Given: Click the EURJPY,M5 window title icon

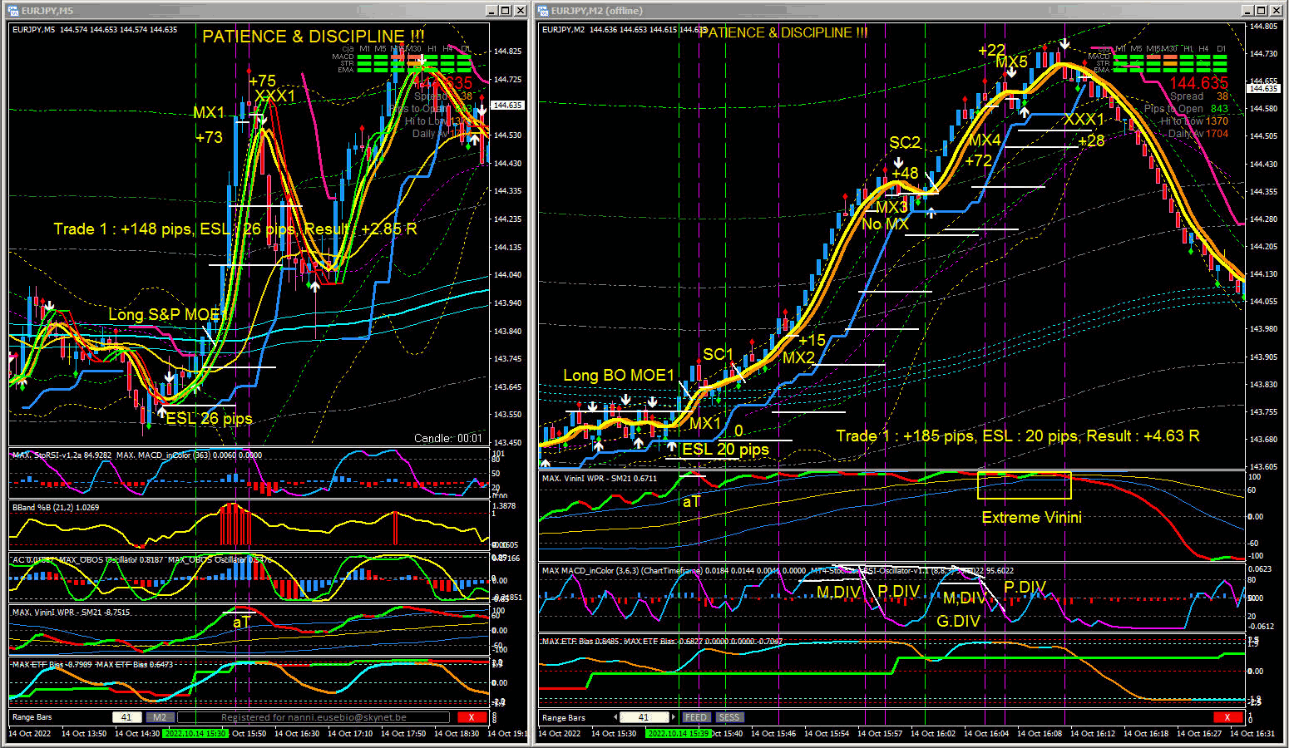Looking at the screenshot, I should (x=13, y=11).
